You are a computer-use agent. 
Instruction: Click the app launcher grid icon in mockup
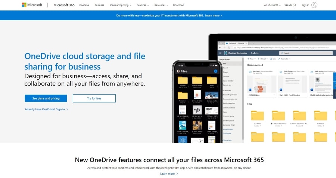(220, 53)
